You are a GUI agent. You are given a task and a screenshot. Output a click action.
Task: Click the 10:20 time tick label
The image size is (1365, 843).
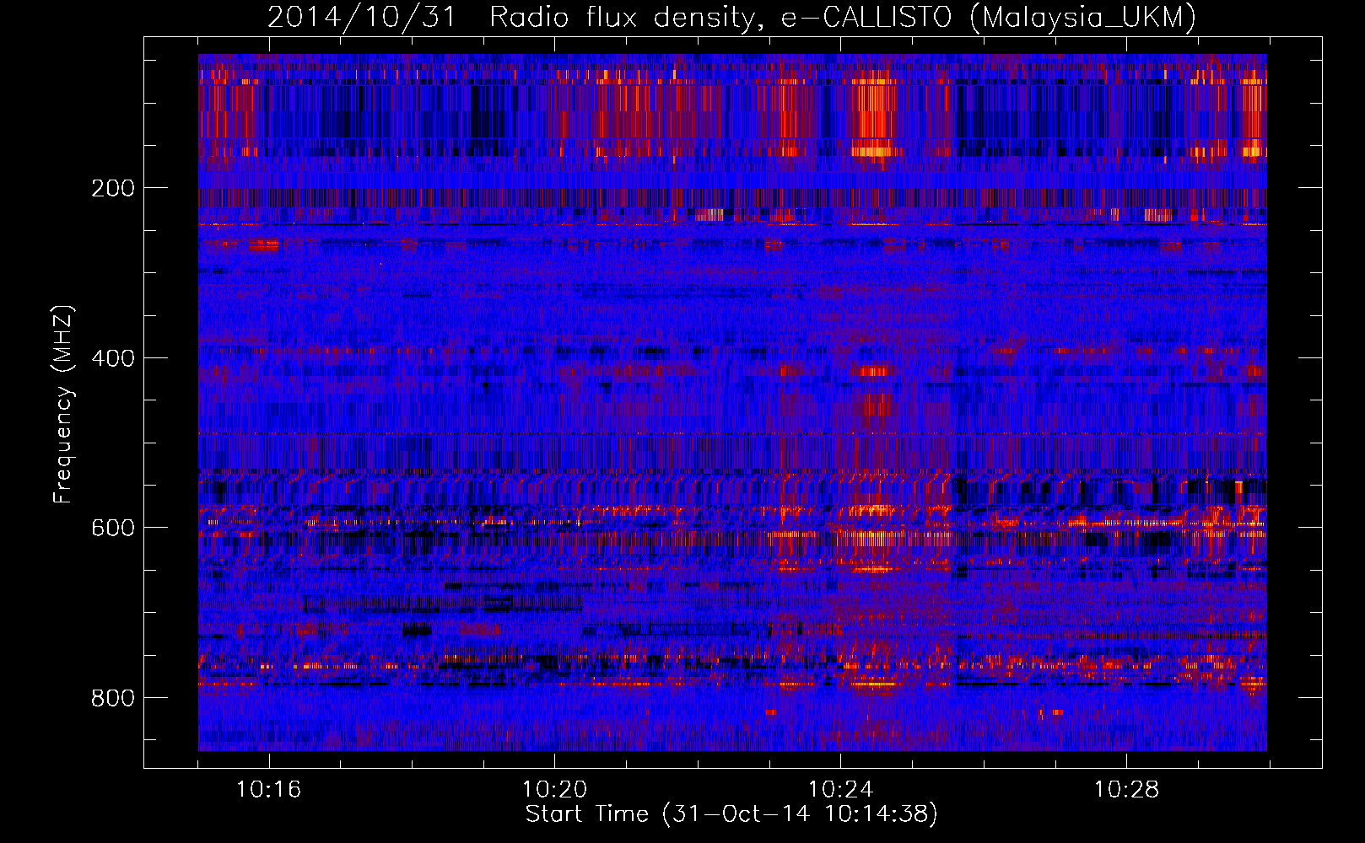[555, 790]
